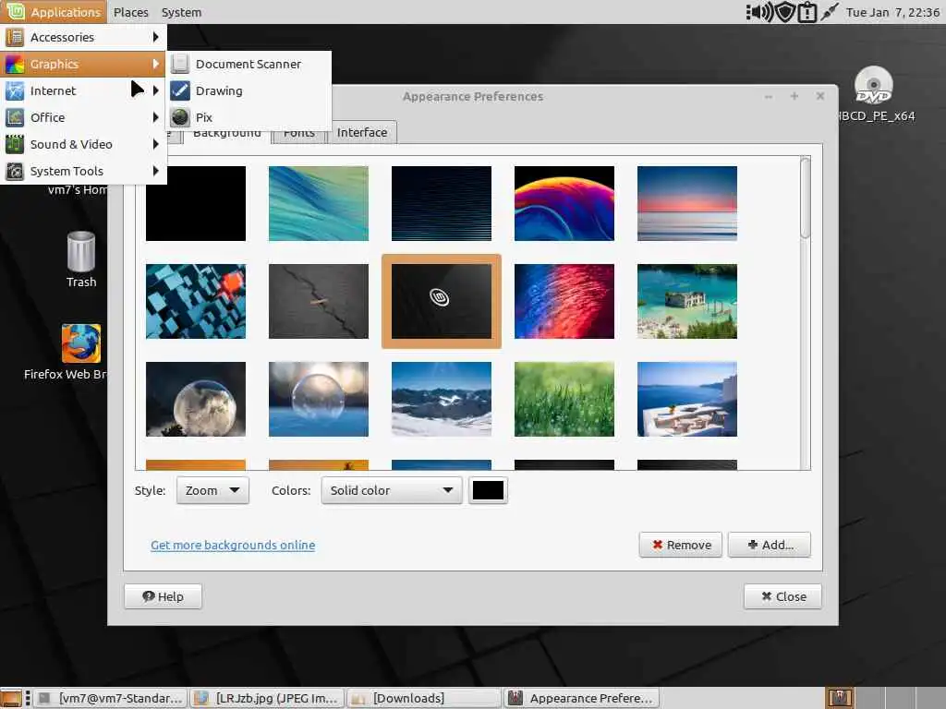Switch to LRJzb.jpg image taskbar window

coord(267,698)
